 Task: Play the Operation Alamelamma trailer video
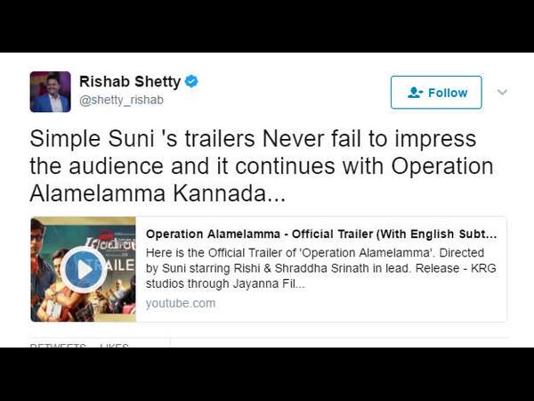click(84, 270)
